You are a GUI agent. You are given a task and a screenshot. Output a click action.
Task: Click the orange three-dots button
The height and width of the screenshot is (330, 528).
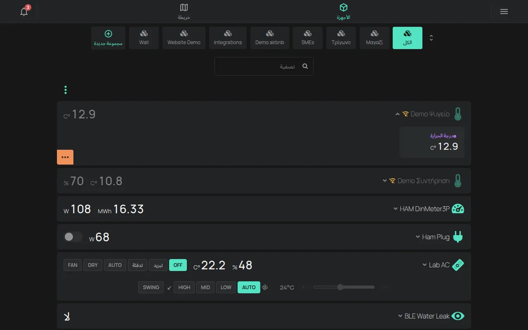click(x=65, y=157)
